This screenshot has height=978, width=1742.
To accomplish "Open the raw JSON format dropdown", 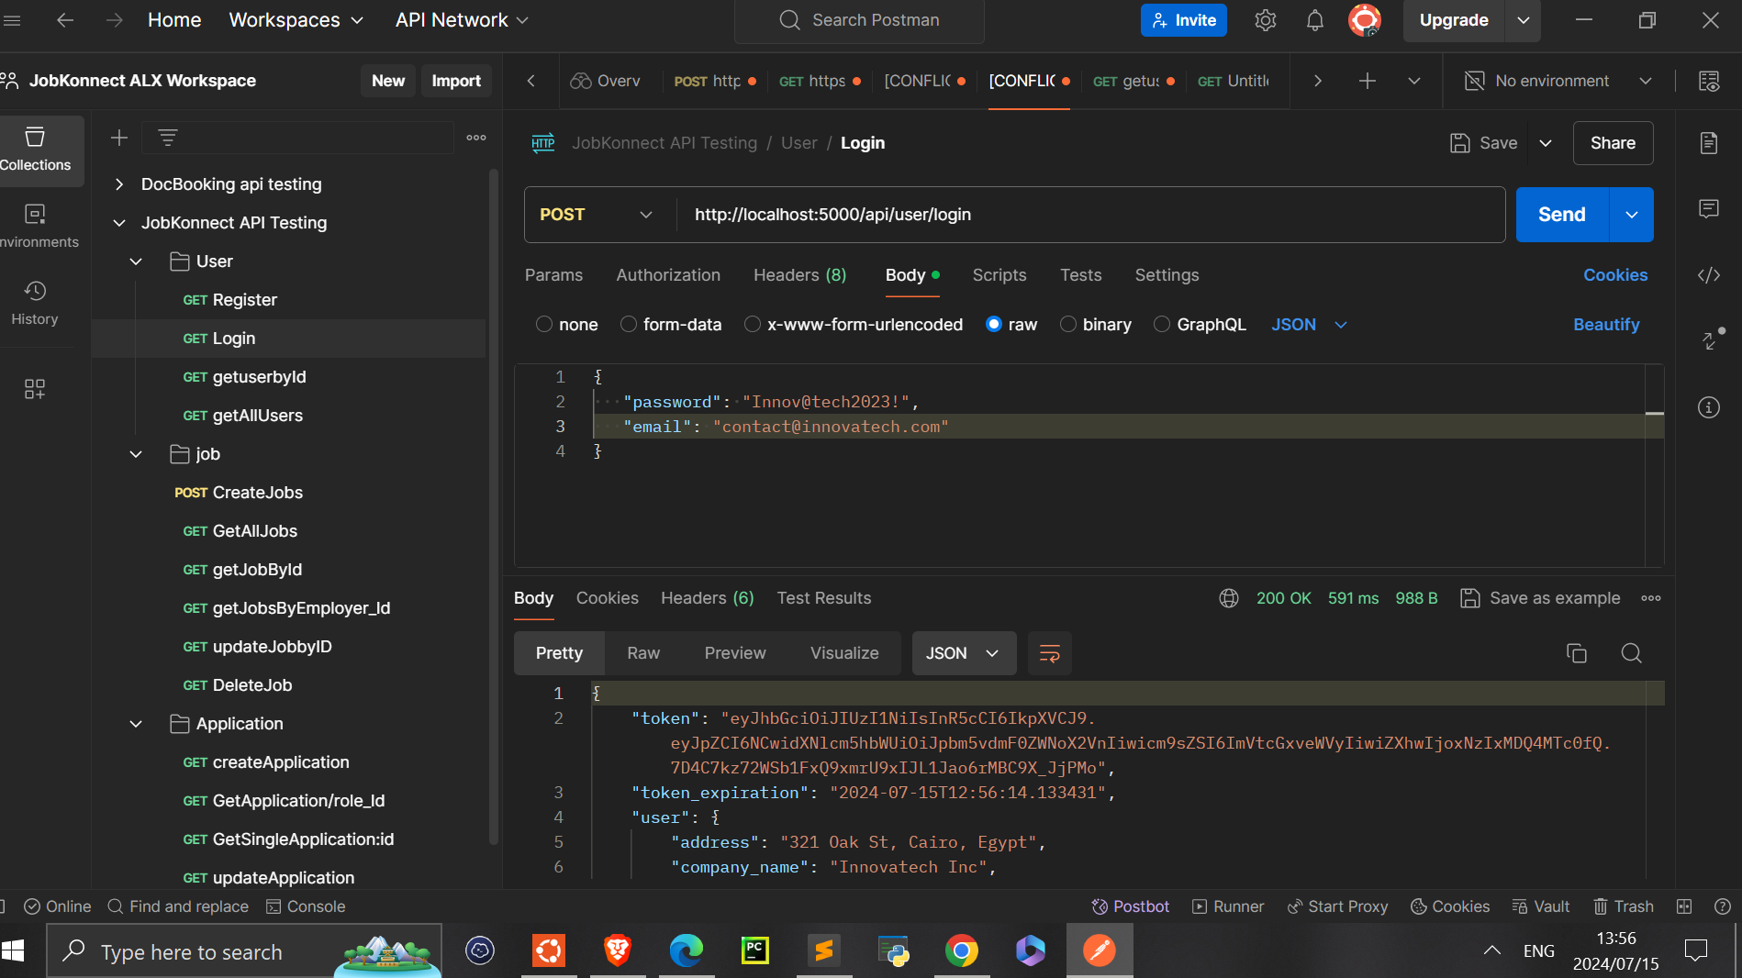I will tap(1310, 325).
